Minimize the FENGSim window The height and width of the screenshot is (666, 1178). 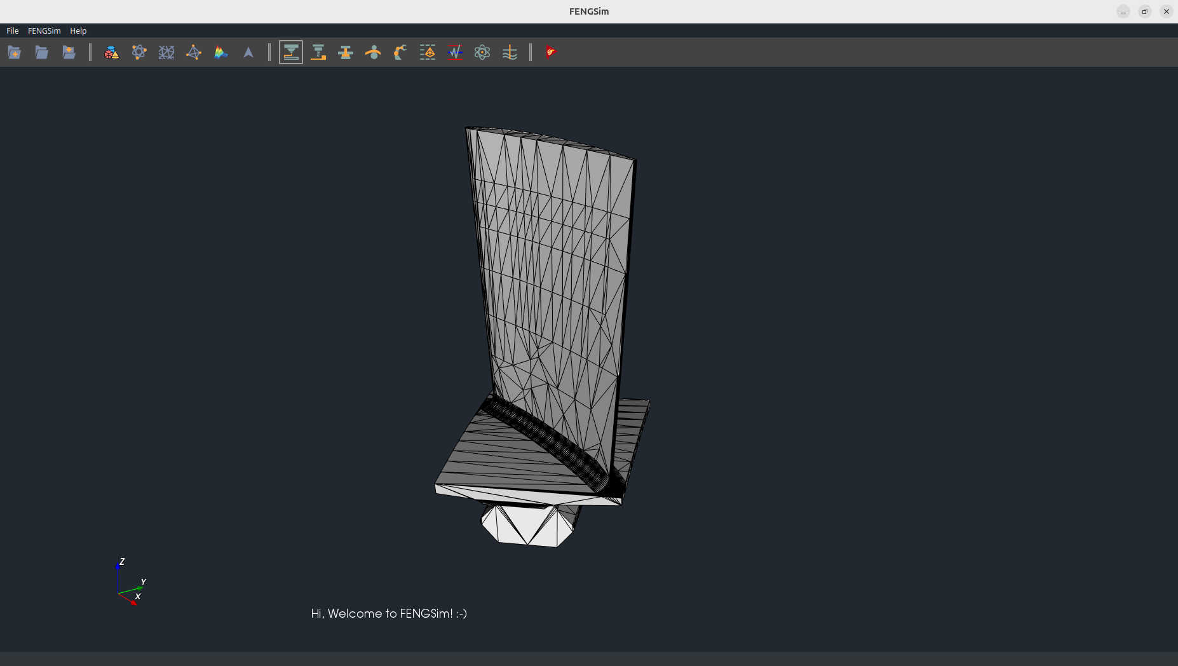1123,11
